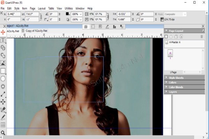Click the picture resolution icon beside 124.73 dpi
Viewport: 209px width, 139px height.
click(x=162, y=19)
